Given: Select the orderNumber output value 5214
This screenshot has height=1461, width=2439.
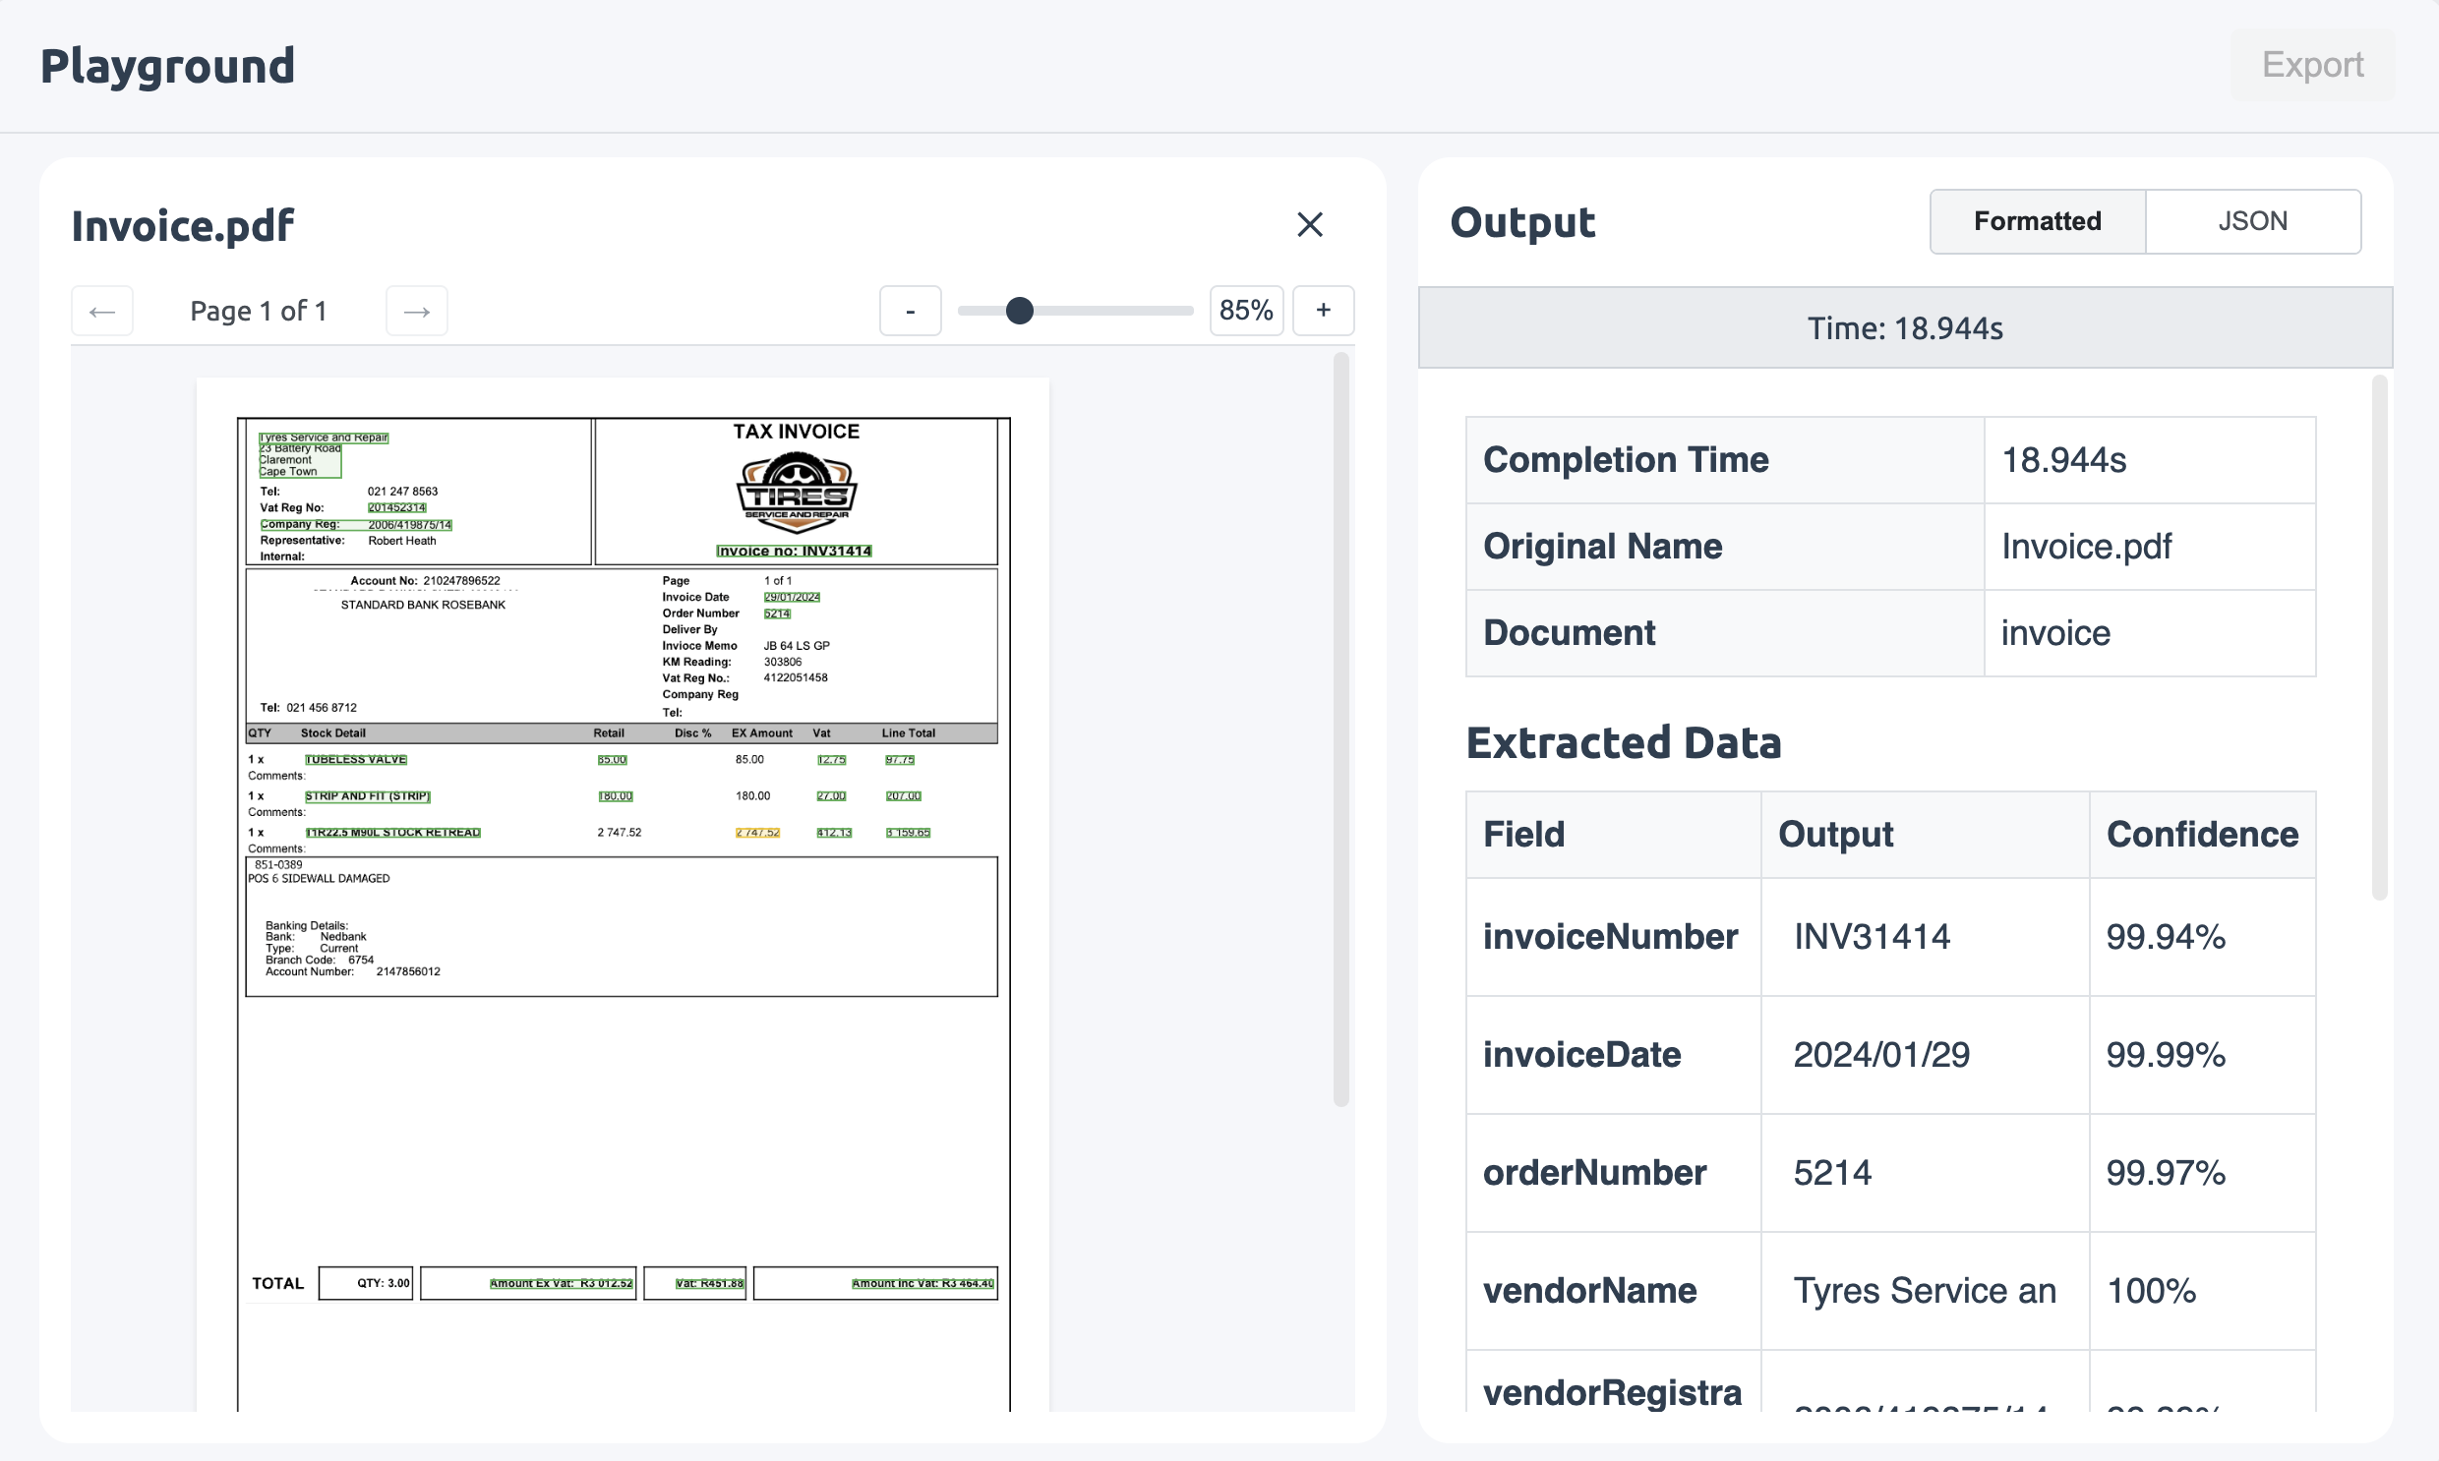Looking at the screenshot, I should [x=1832, y=1173].
